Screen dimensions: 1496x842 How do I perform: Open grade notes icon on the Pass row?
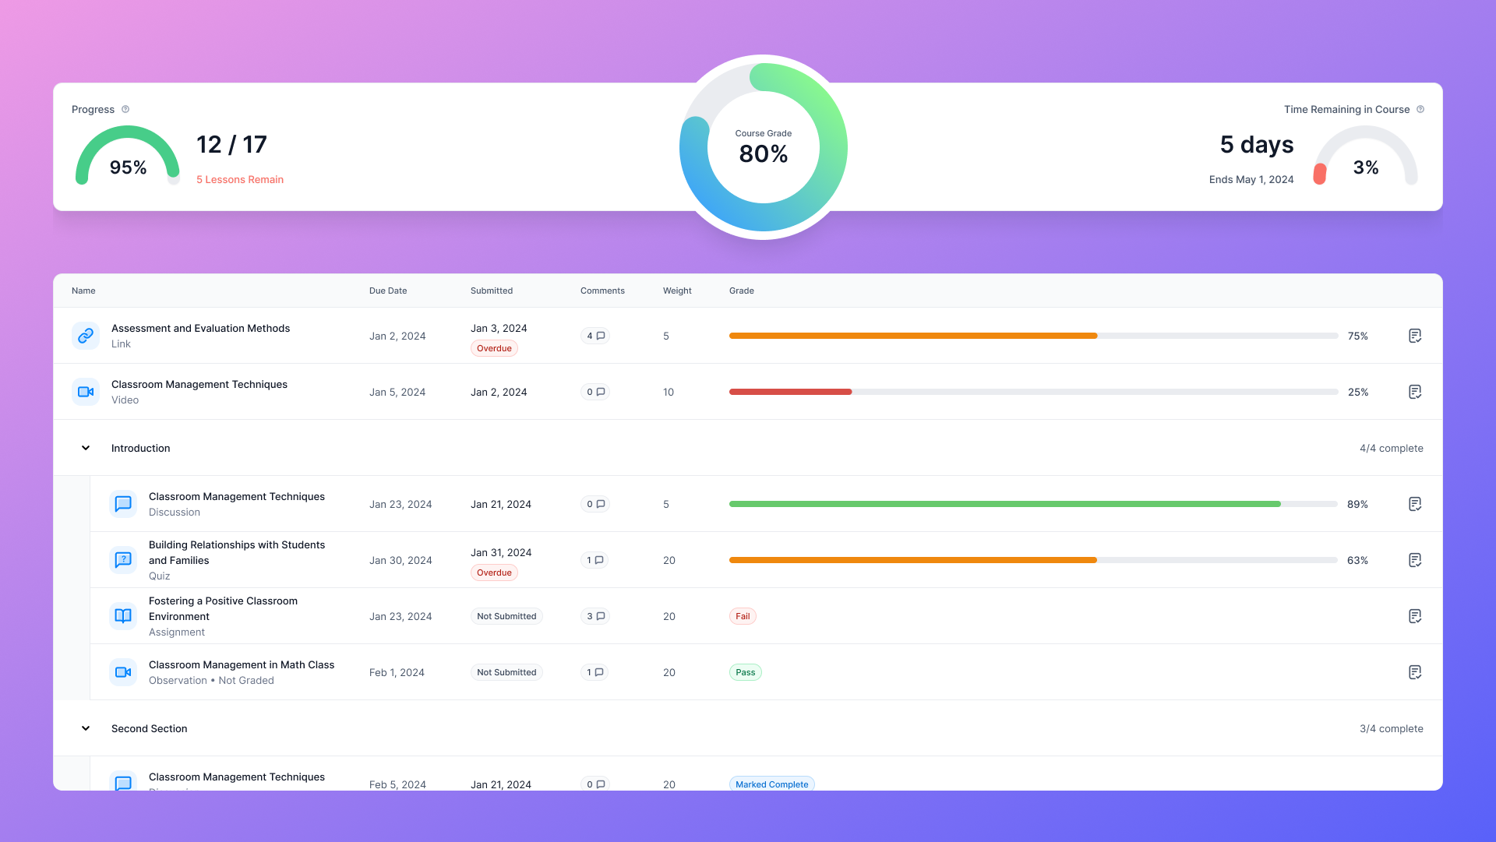[x=1415, y=672]
